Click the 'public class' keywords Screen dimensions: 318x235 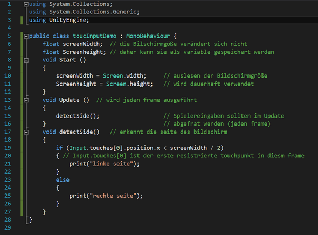(x=49, y=36)
